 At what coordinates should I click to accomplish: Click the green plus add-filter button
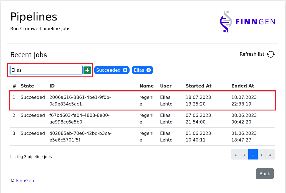(87, 70)
